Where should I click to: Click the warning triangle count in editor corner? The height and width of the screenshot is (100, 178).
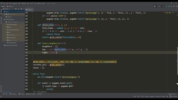(167, 13)
